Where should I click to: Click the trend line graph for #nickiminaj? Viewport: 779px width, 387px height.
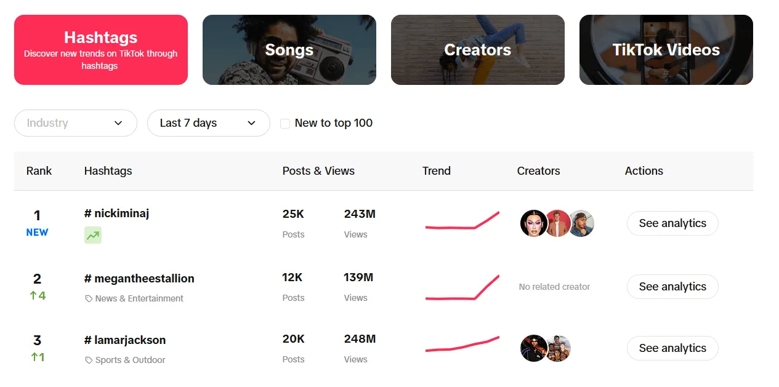[461, 223]
